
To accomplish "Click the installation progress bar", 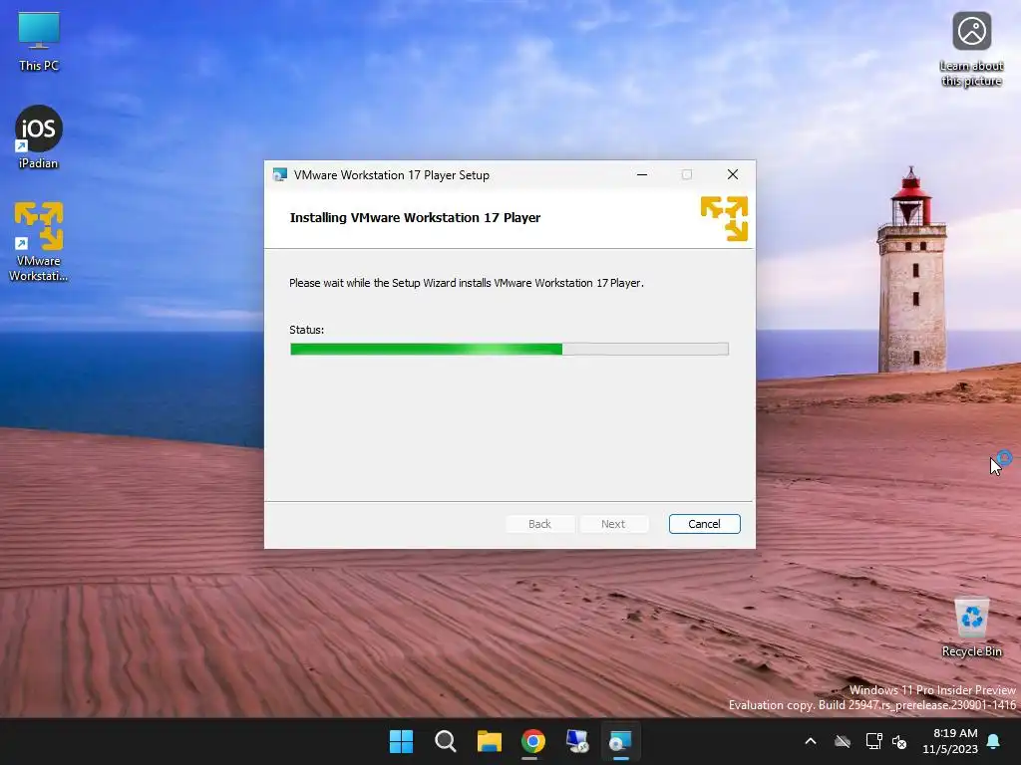I will (x=510, y=350).
